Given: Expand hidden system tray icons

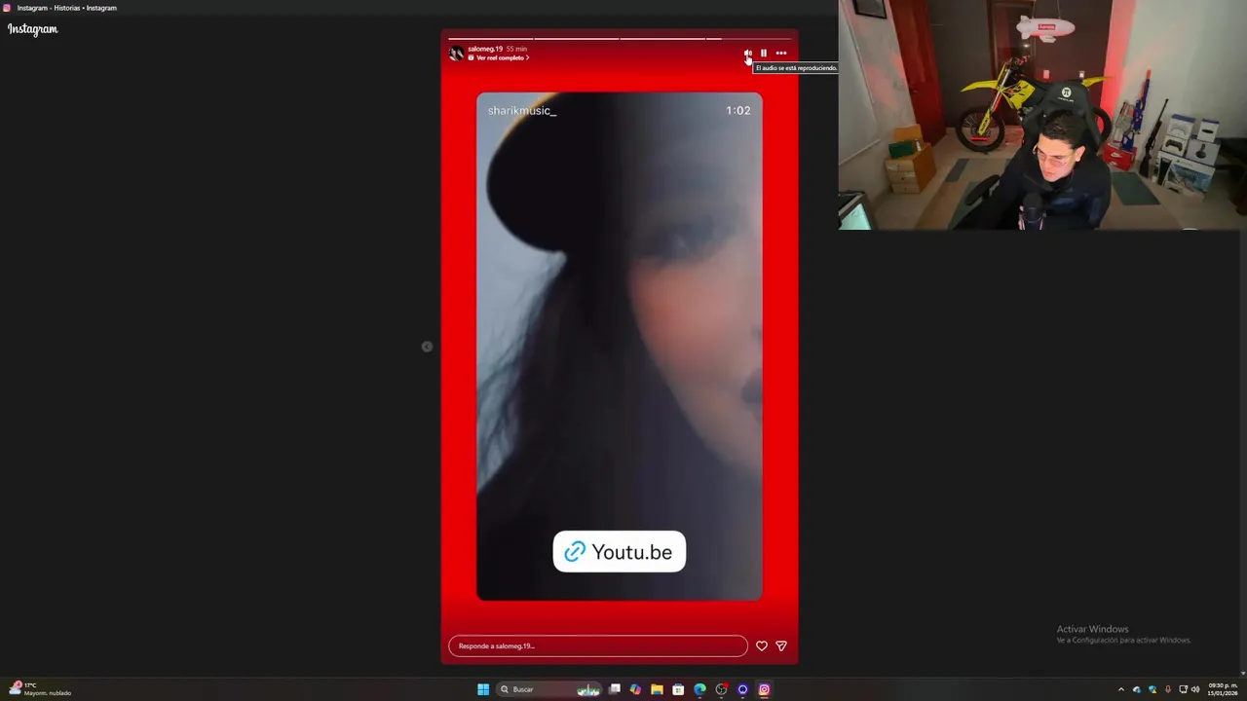Looking at the screenshot, I should [x=1120, y=689].
